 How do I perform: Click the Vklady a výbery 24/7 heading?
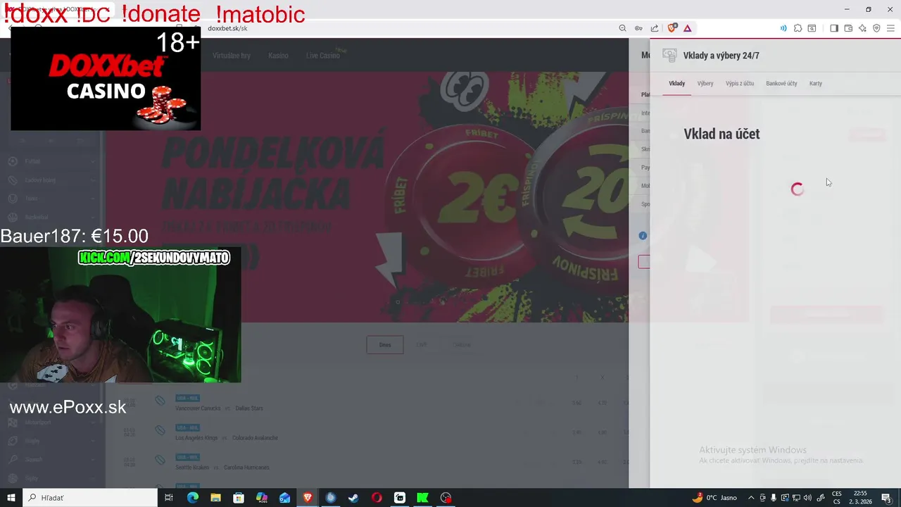[x=721, y=56]
